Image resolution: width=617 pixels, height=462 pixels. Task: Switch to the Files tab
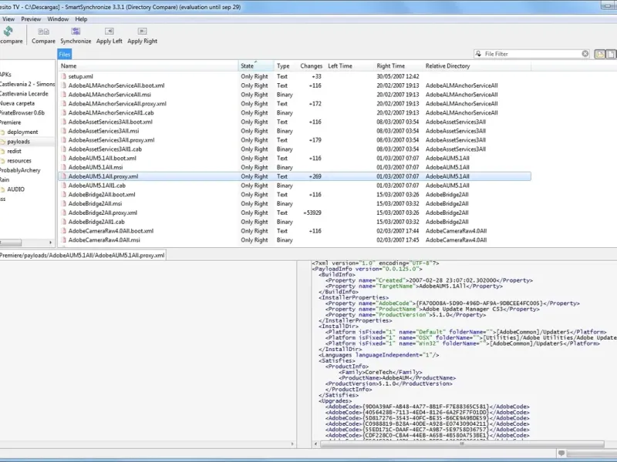click(65, 55)
